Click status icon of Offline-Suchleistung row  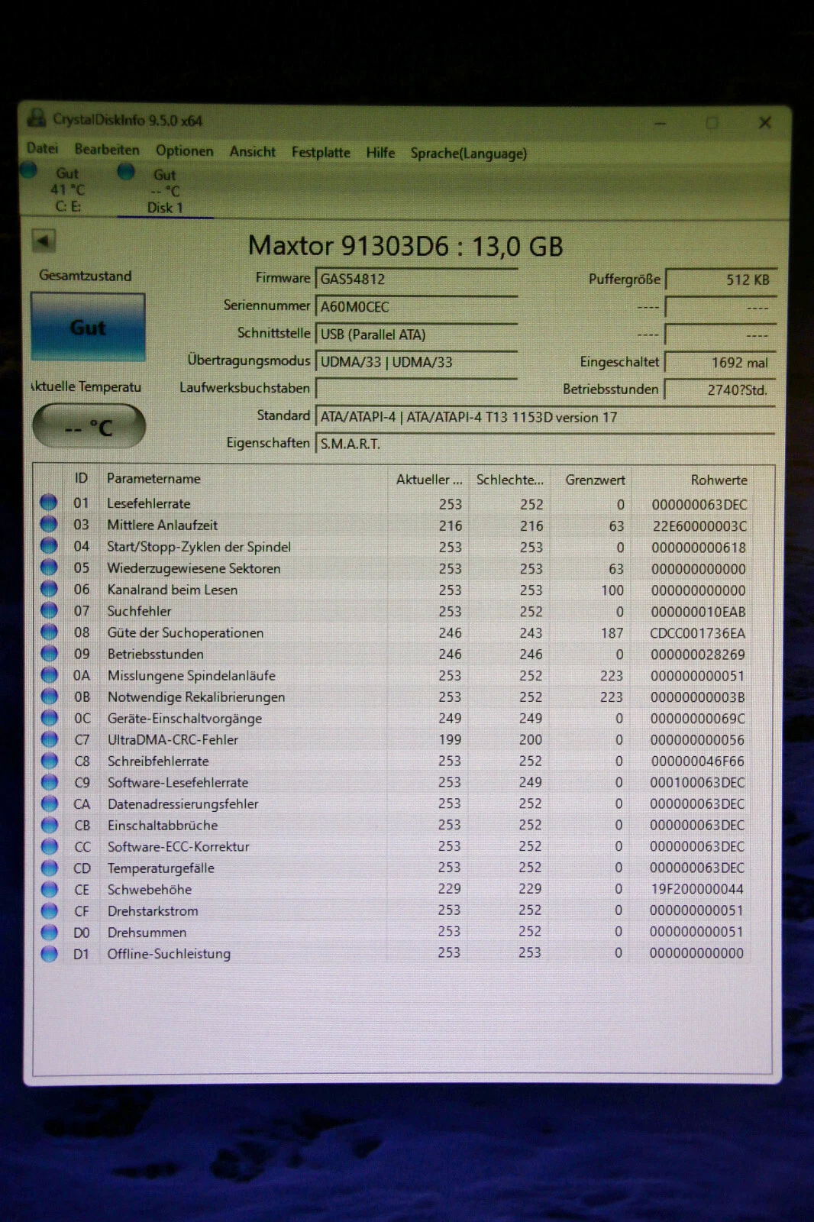(x=49, y=953)
